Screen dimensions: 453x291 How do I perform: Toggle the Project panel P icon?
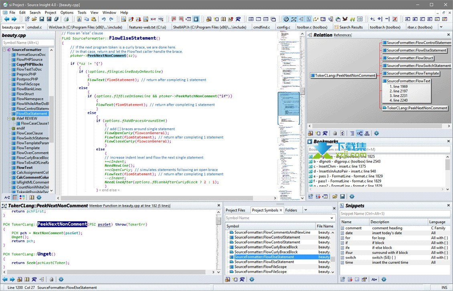click(x=286, y=19)
